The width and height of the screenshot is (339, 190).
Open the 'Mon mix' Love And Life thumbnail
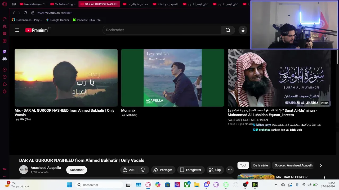click(x=173, y=78)
